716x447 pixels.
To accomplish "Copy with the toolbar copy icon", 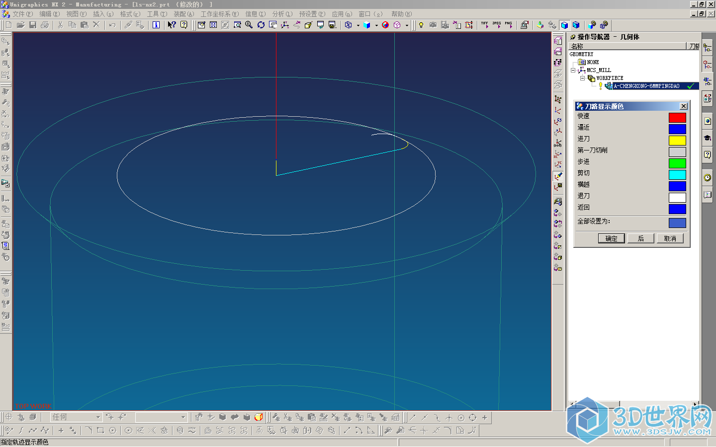I will pos(72,25).
